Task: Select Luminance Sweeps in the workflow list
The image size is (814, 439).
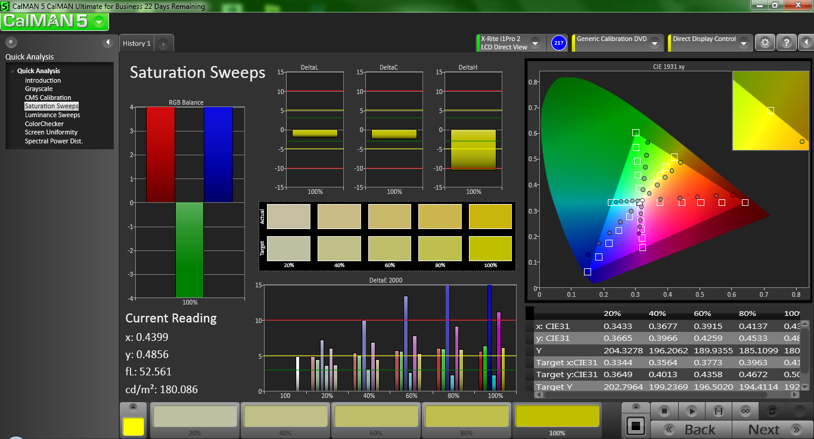Action: click(52, 115)
